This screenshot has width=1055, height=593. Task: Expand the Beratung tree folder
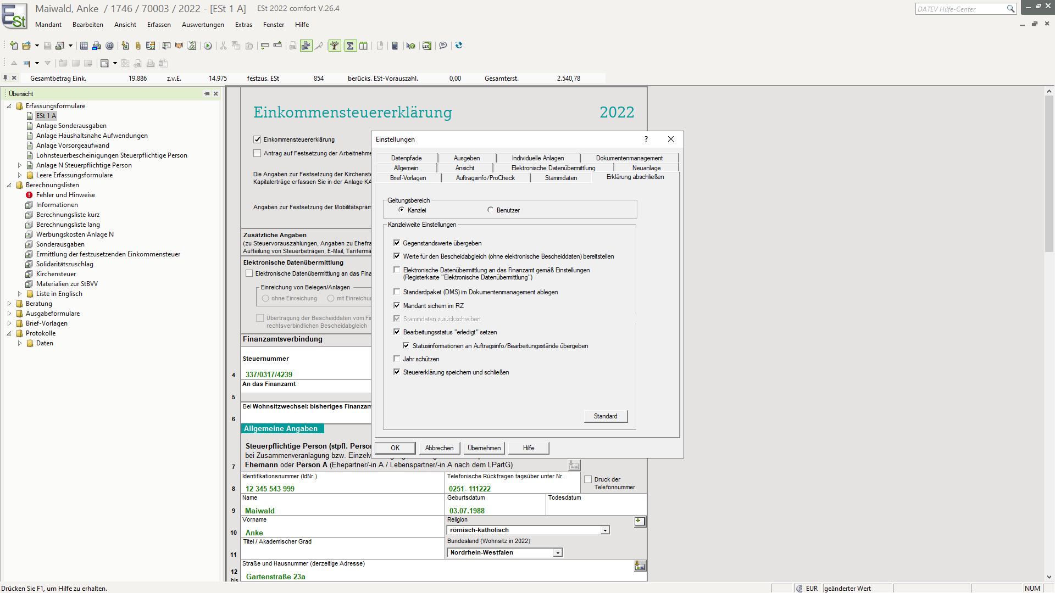click(x=9, y=304)
